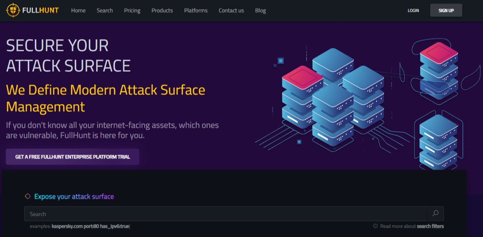
Task: Click the Expose your attack surface heading
Action: coord(74,196)
